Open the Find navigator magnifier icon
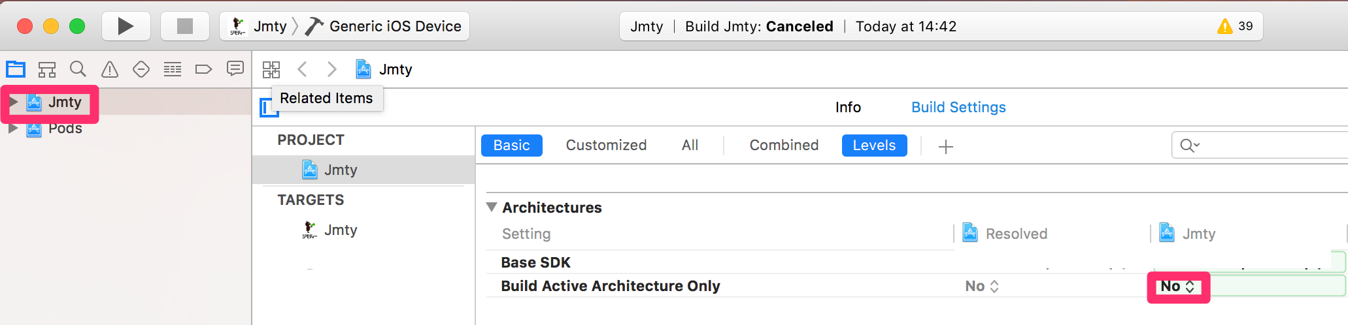This screenshot has height=325, width=1348. (78, 69)
